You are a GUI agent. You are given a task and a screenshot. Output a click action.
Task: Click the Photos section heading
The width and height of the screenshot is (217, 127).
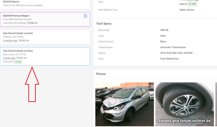point(101,74)
